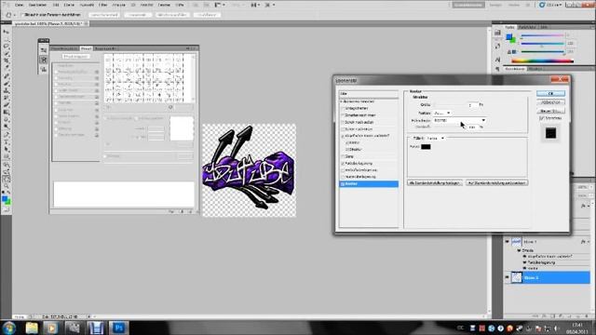Open the Fenster menu
596x335 pixels.
coord(164,5)
